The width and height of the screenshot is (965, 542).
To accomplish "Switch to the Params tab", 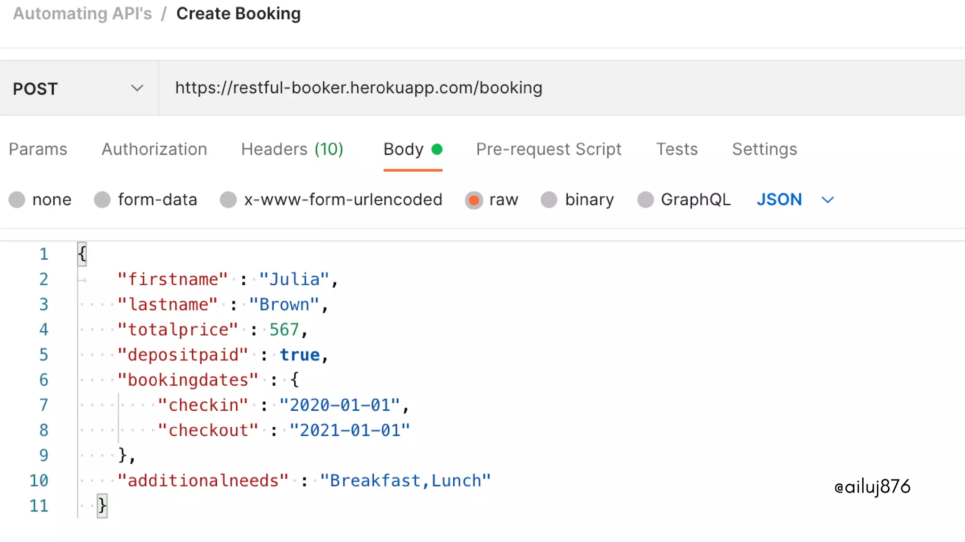I will (x=38, y=149).
